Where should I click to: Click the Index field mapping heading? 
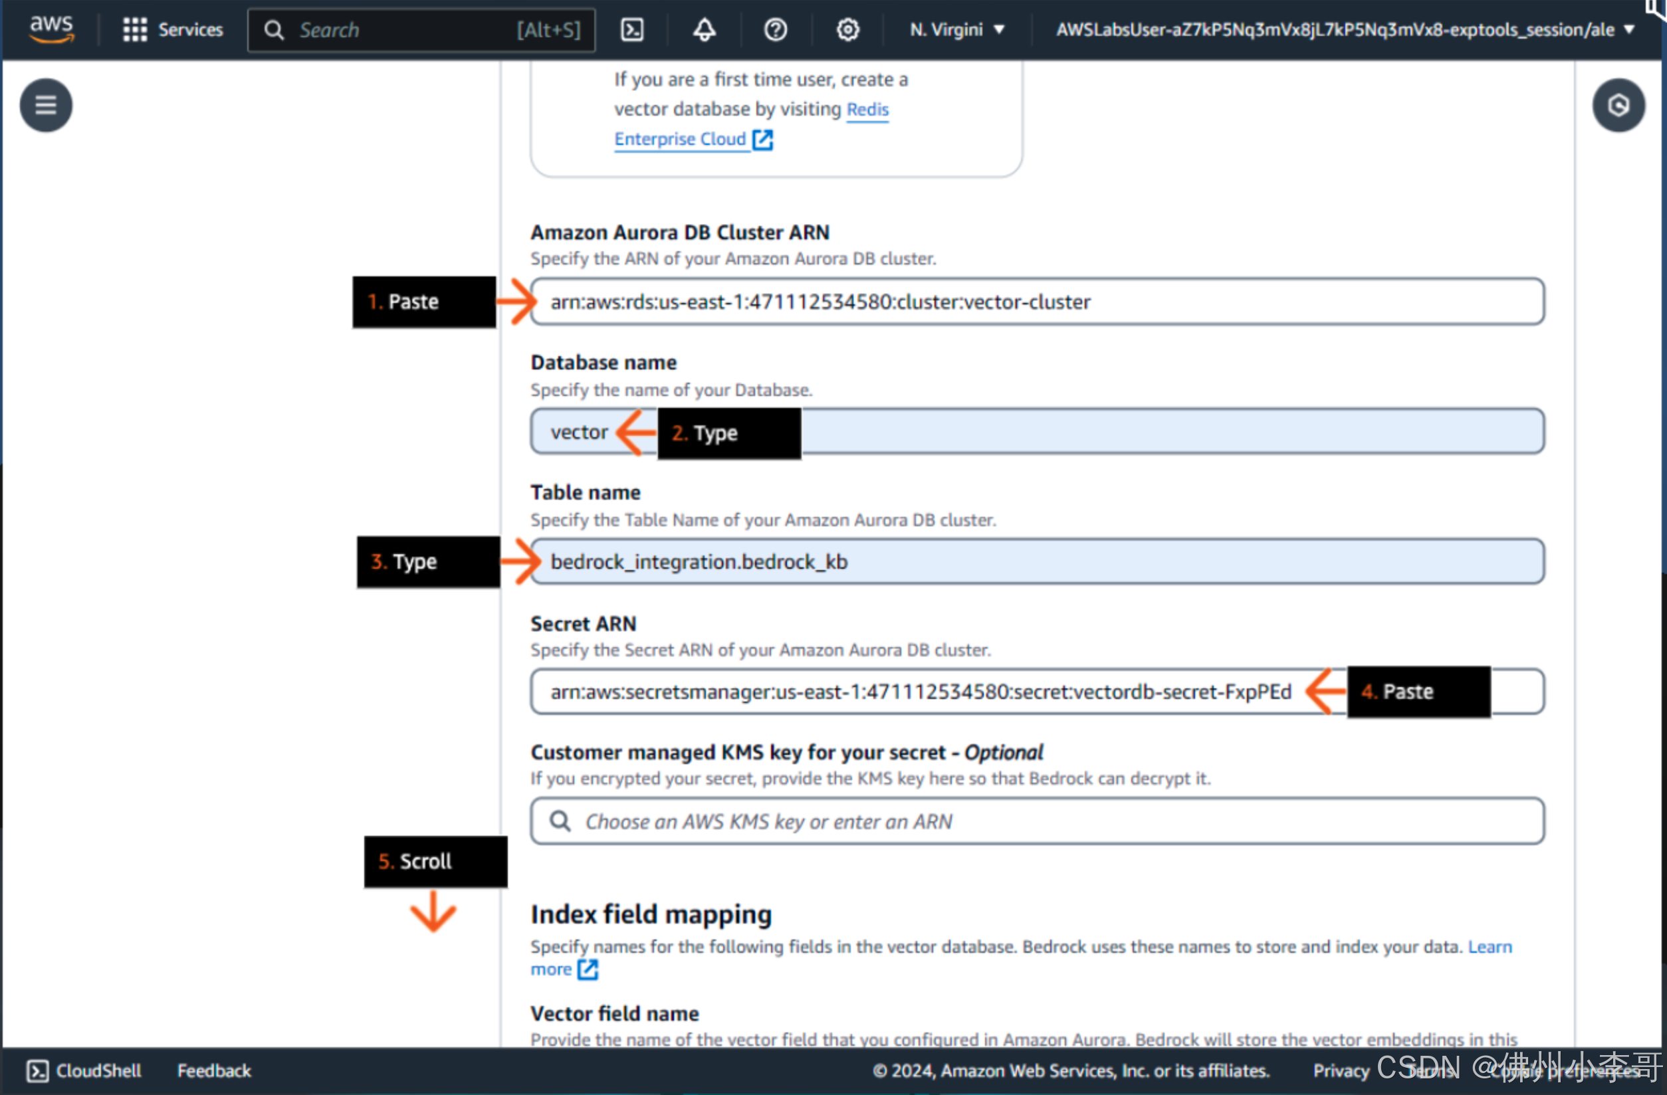[651, 914]
